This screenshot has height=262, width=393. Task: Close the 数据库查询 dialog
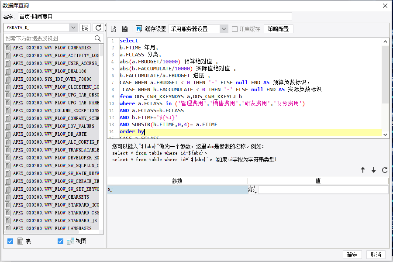point(385,6)
